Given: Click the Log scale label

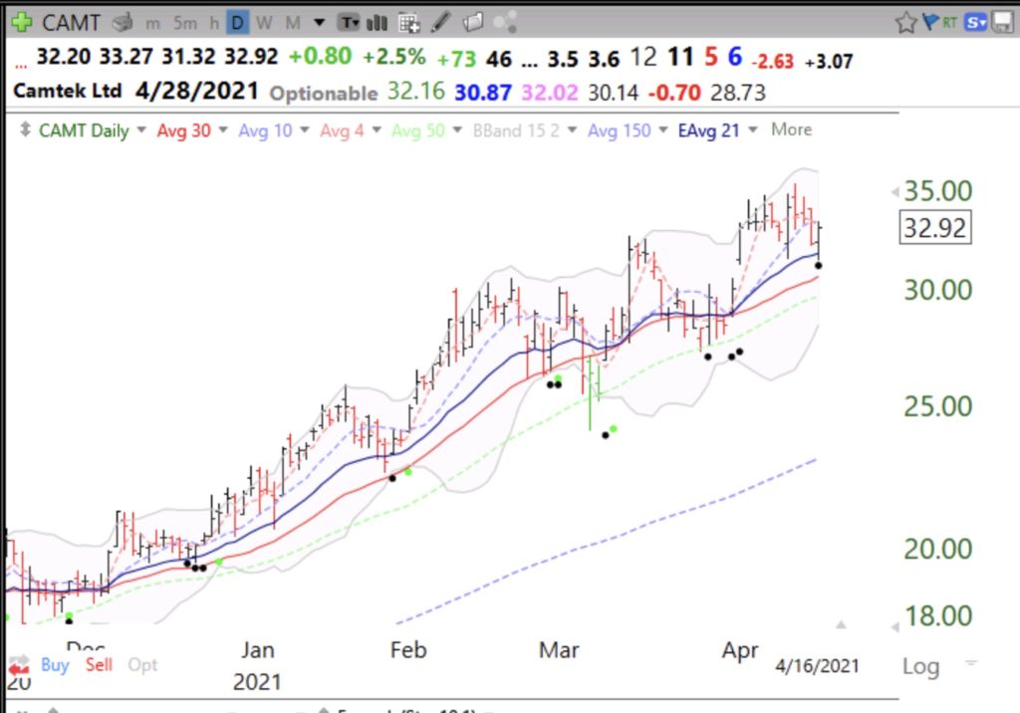Looking at the screenshot, I should coord(920,665).
